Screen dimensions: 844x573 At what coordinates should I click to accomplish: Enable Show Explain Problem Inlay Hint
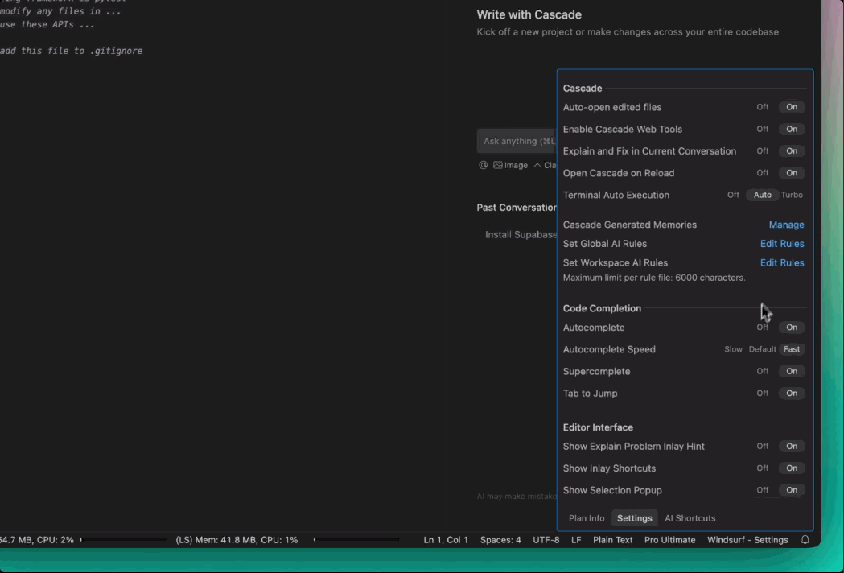[791, 447]
